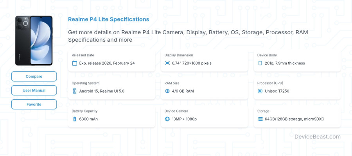Click the Realme P4 Lite phone image

(34, 40)
